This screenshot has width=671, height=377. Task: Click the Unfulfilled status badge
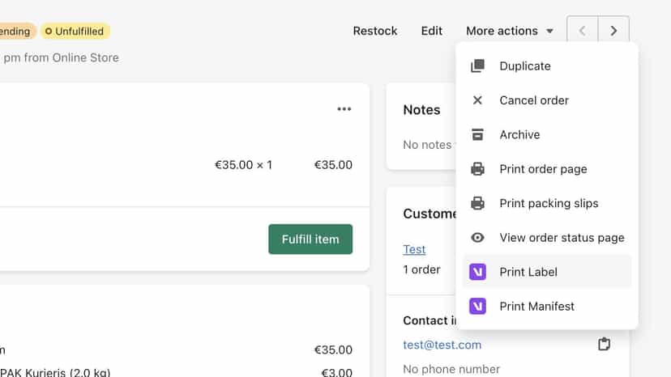tap(75, 32)
